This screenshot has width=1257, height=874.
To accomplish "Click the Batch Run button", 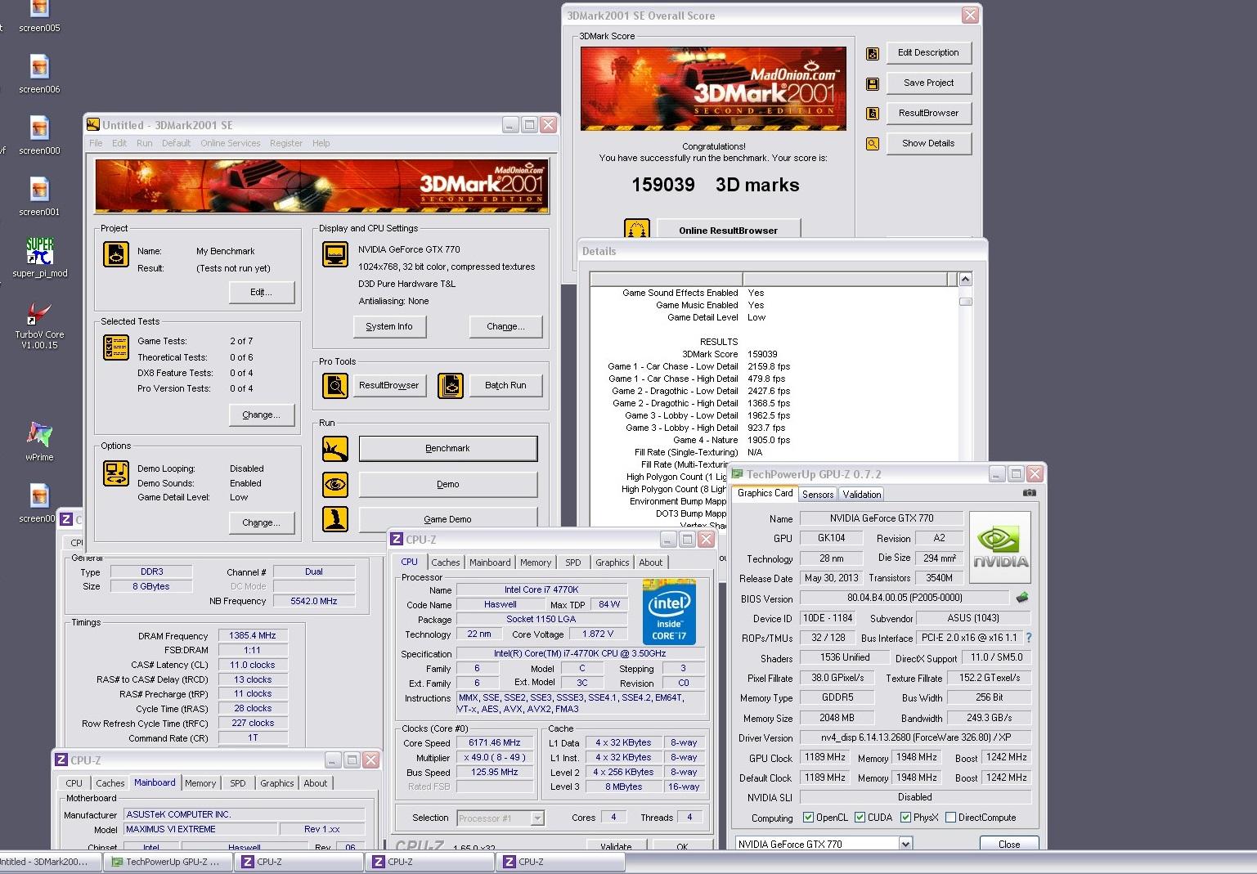I will (505, 385).
